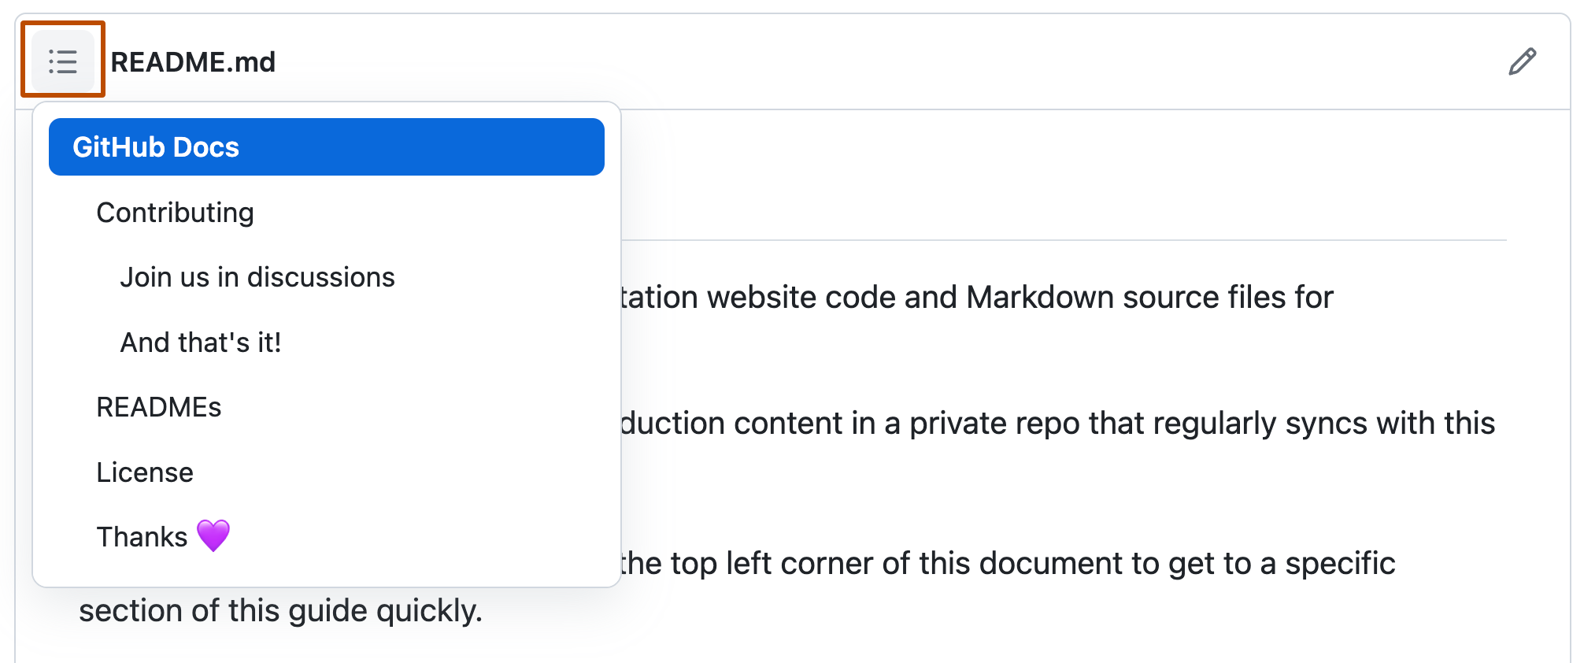Pick "License" from the table of contents
This screenshot has height=663, width=1584.
point(145,472)
